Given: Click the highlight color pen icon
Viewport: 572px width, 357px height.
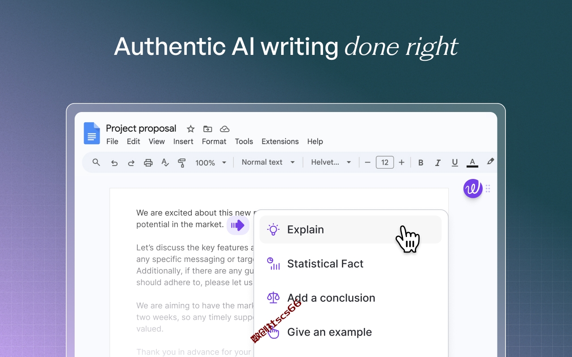Looking at the screenshot, I should point(490,162).
